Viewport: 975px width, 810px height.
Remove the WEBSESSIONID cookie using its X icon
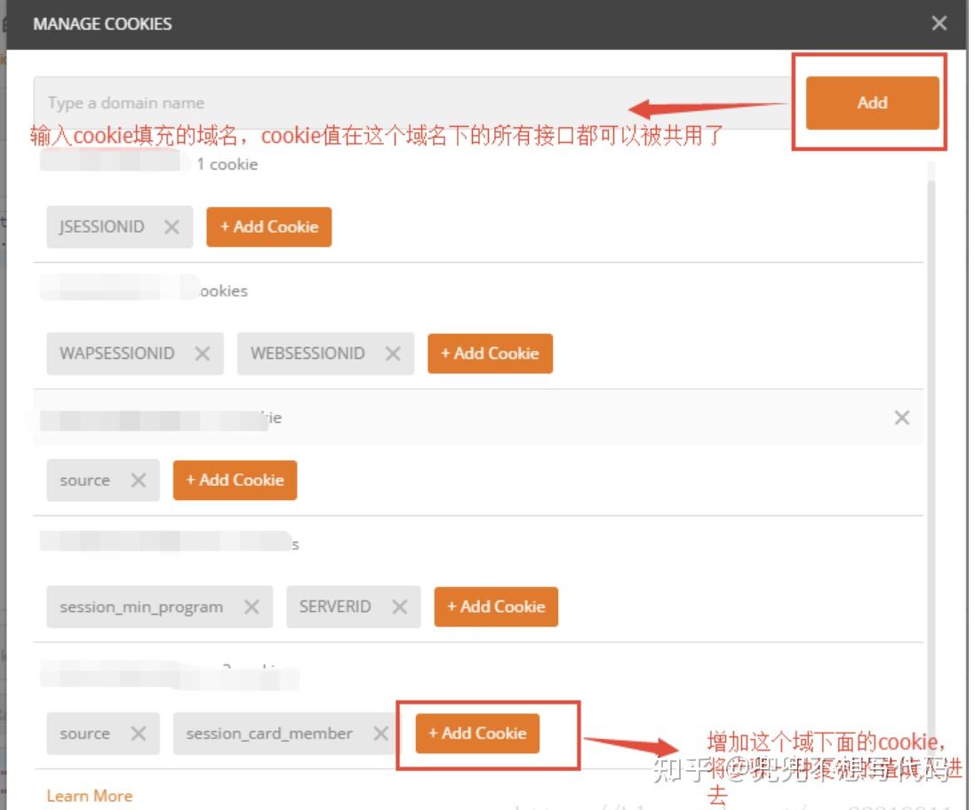(392, 353)
